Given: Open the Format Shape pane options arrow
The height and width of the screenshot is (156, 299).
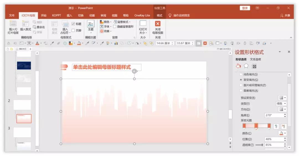Looking at the screenshot, I should (280, 52).
